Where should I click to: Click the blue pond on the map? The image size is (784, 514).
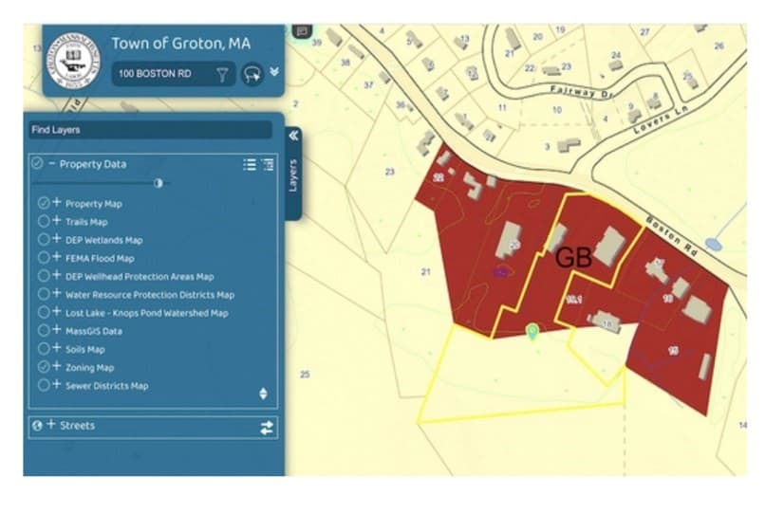[x=713, y=245]
